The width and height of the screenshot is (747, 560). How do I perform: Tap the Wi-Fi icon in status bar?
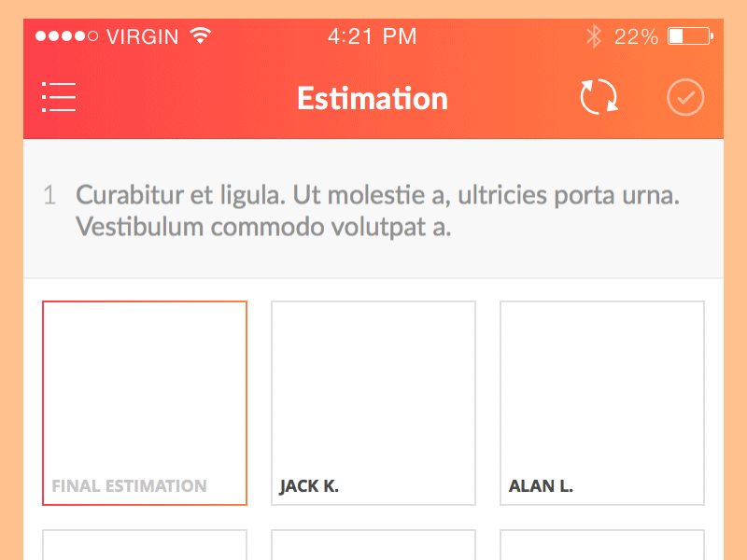coord(202,35)
